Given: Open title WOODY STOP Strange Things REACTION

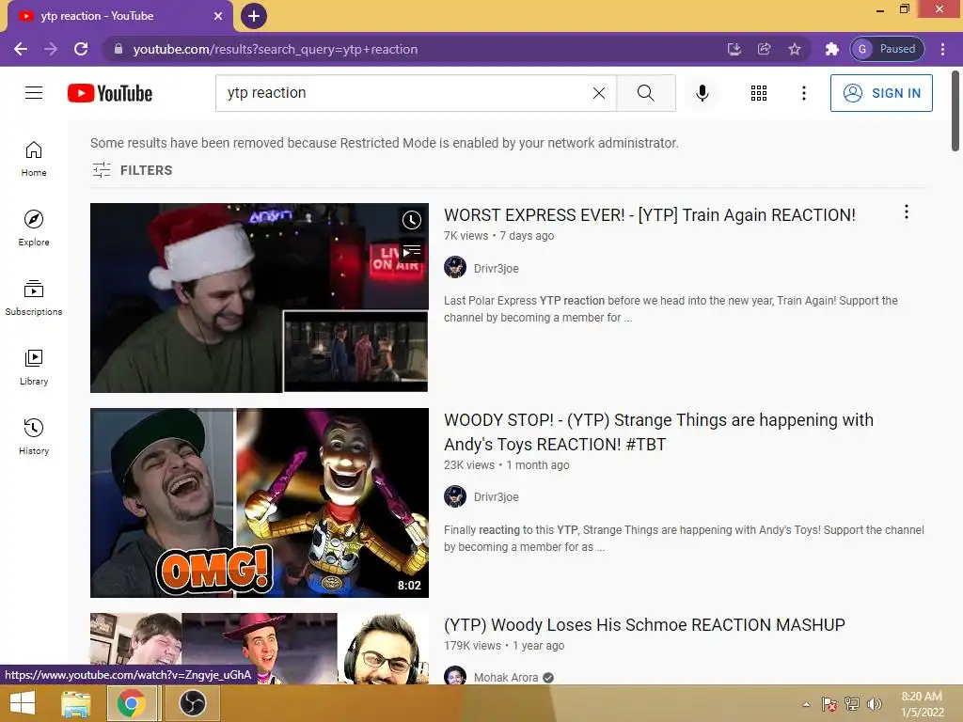Looking at the screenshot, I should (658, 432).
